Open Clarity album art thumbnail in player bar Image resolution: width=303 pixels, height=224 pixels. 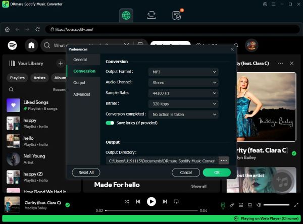click(12, 204)
